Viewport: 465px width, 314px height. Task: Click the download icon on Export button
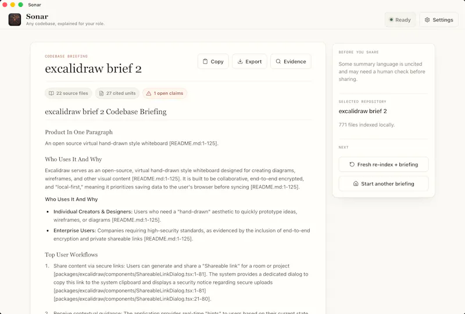click(240, 62)
